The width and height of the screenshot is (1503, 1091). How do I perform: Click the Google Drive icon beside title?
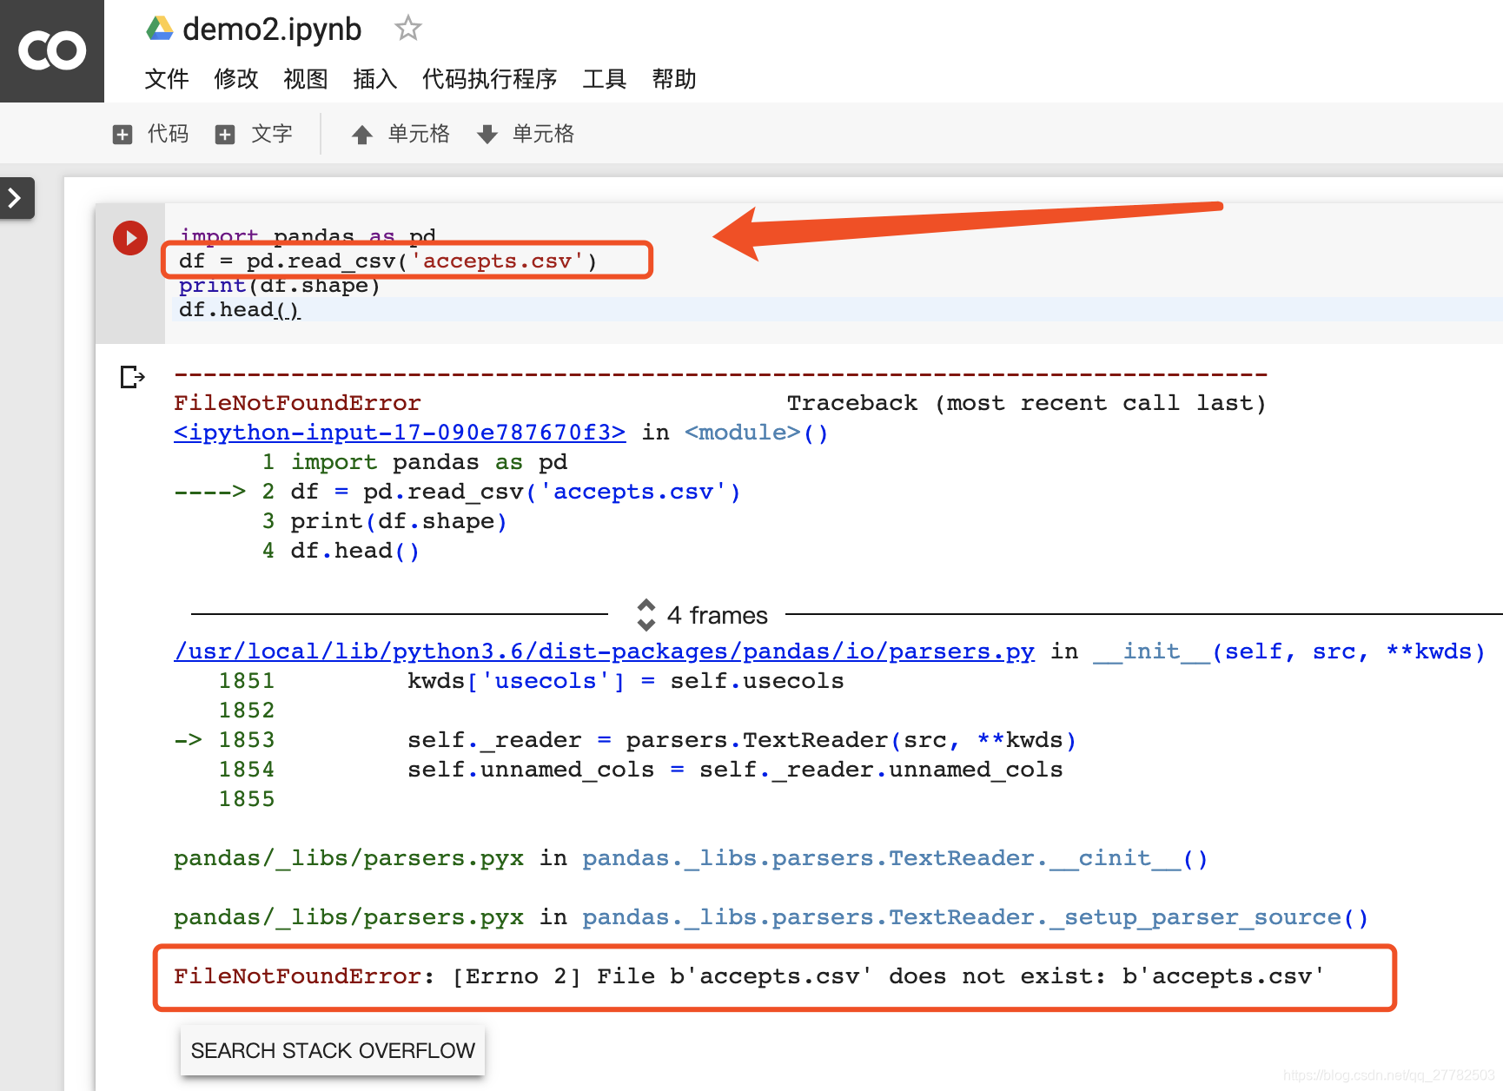tap(159, 29)
